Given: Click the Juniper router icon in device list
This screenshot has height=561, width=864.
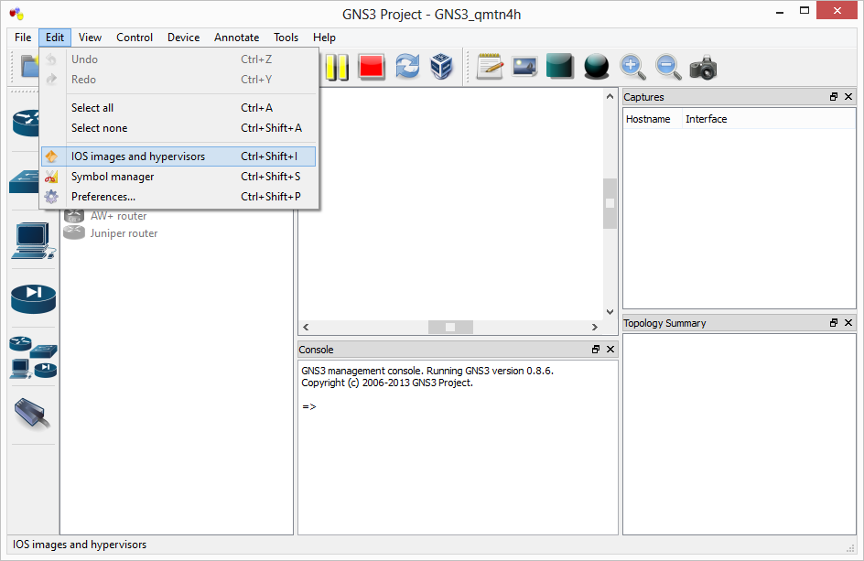Looking at the screenshot, I should (74, 232).
